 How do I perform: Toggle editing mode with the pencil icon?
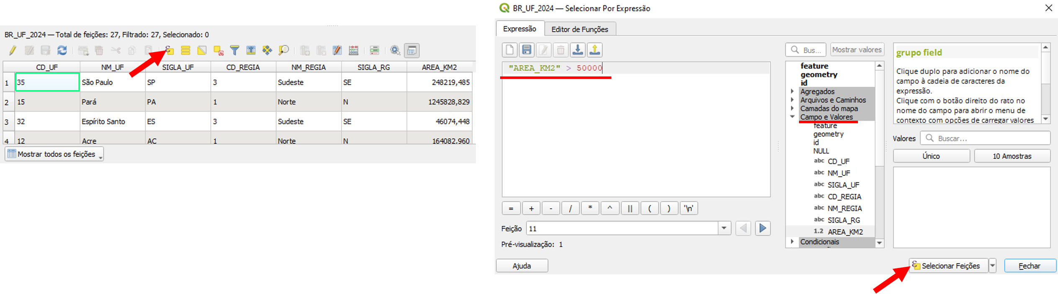point(13,51)
